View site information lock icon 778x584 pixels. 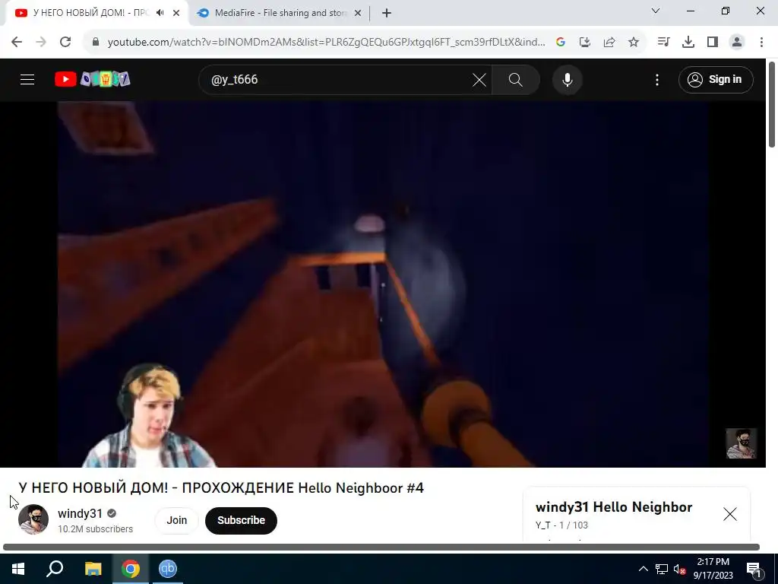pos(96,43)
